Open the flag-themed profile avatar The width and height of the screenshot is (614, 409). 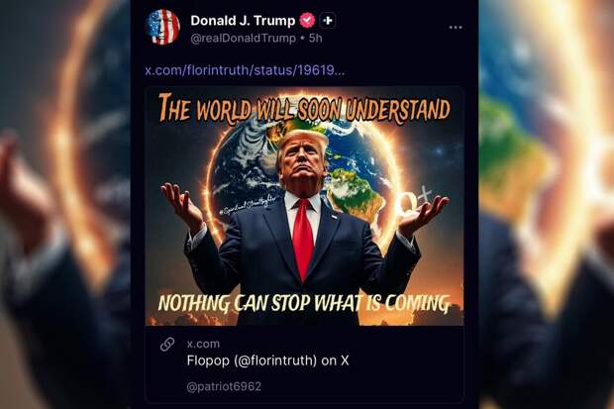click(x=162, y=27)
